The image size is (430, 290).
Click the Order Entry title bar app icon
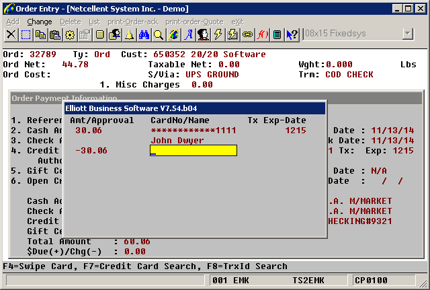click(9, 9)
